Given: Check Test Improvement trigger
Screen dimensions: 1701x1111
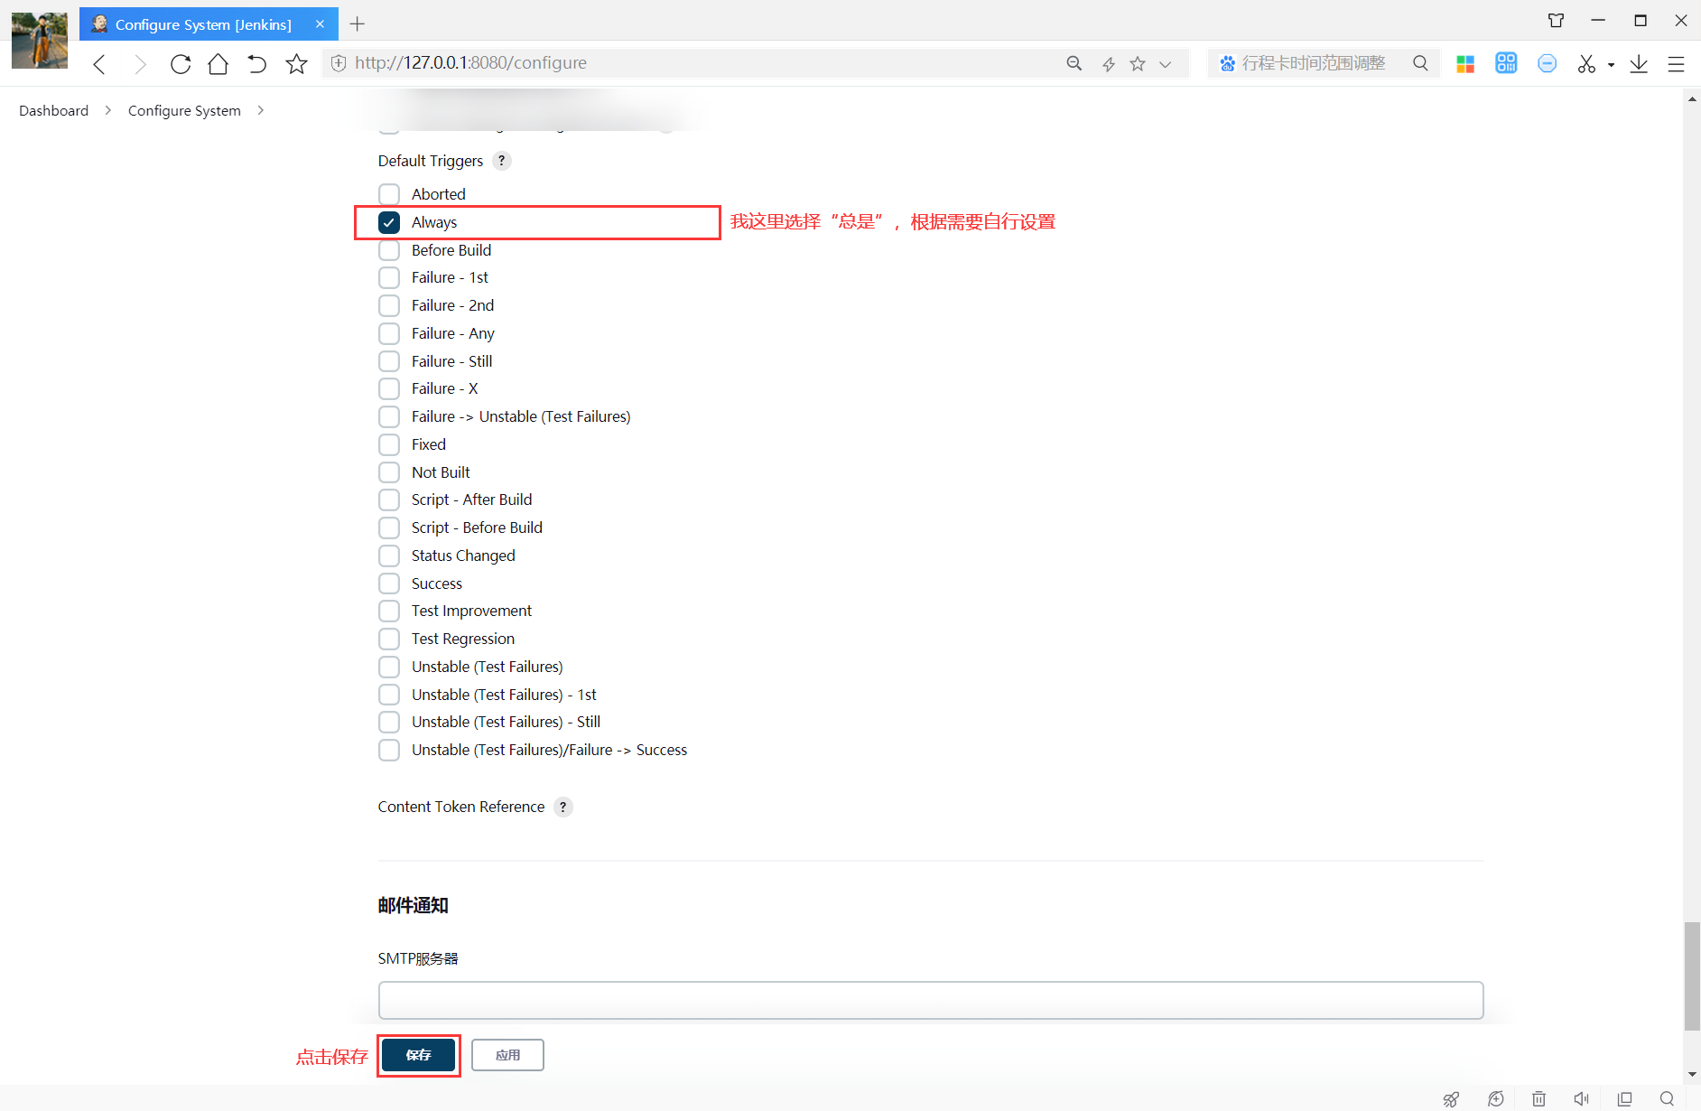Looking at the screenshot, I should click(x=389, y=611).
